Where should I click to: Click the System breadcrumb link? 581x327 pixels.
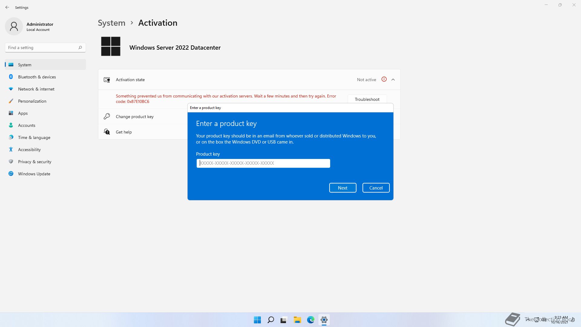coord(111,23)
